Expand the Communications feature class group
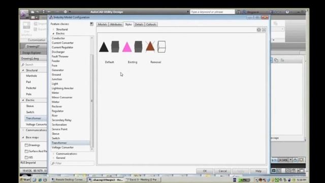 [53, 154]
